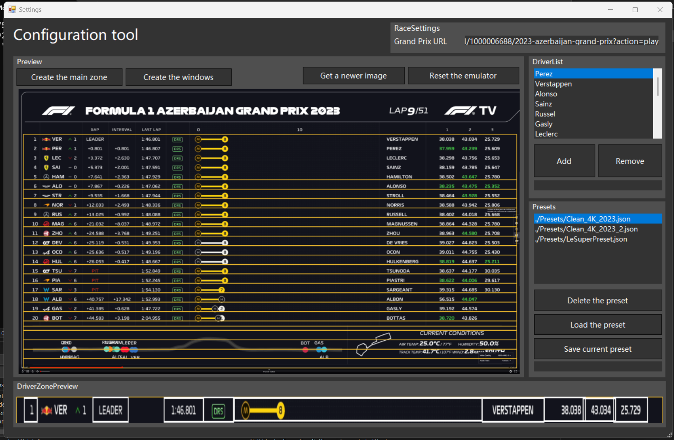Screen dimensions: 674x440
Task: Click the Williams logo beside SAR in preview
Action: tap(46, 290)
